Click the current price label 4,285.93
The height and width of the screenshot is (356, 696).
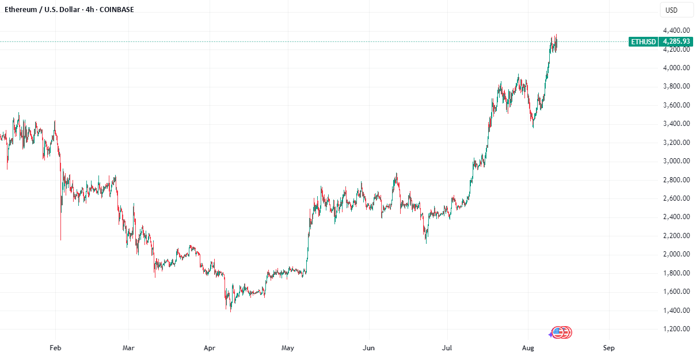pyautogui.click(x=676, y=41)
